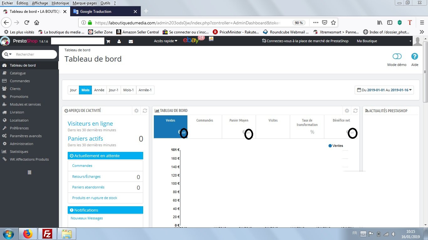
Task: Toggle the Mode démo switch
Action: pyautogui.click(x=397, y=57)
